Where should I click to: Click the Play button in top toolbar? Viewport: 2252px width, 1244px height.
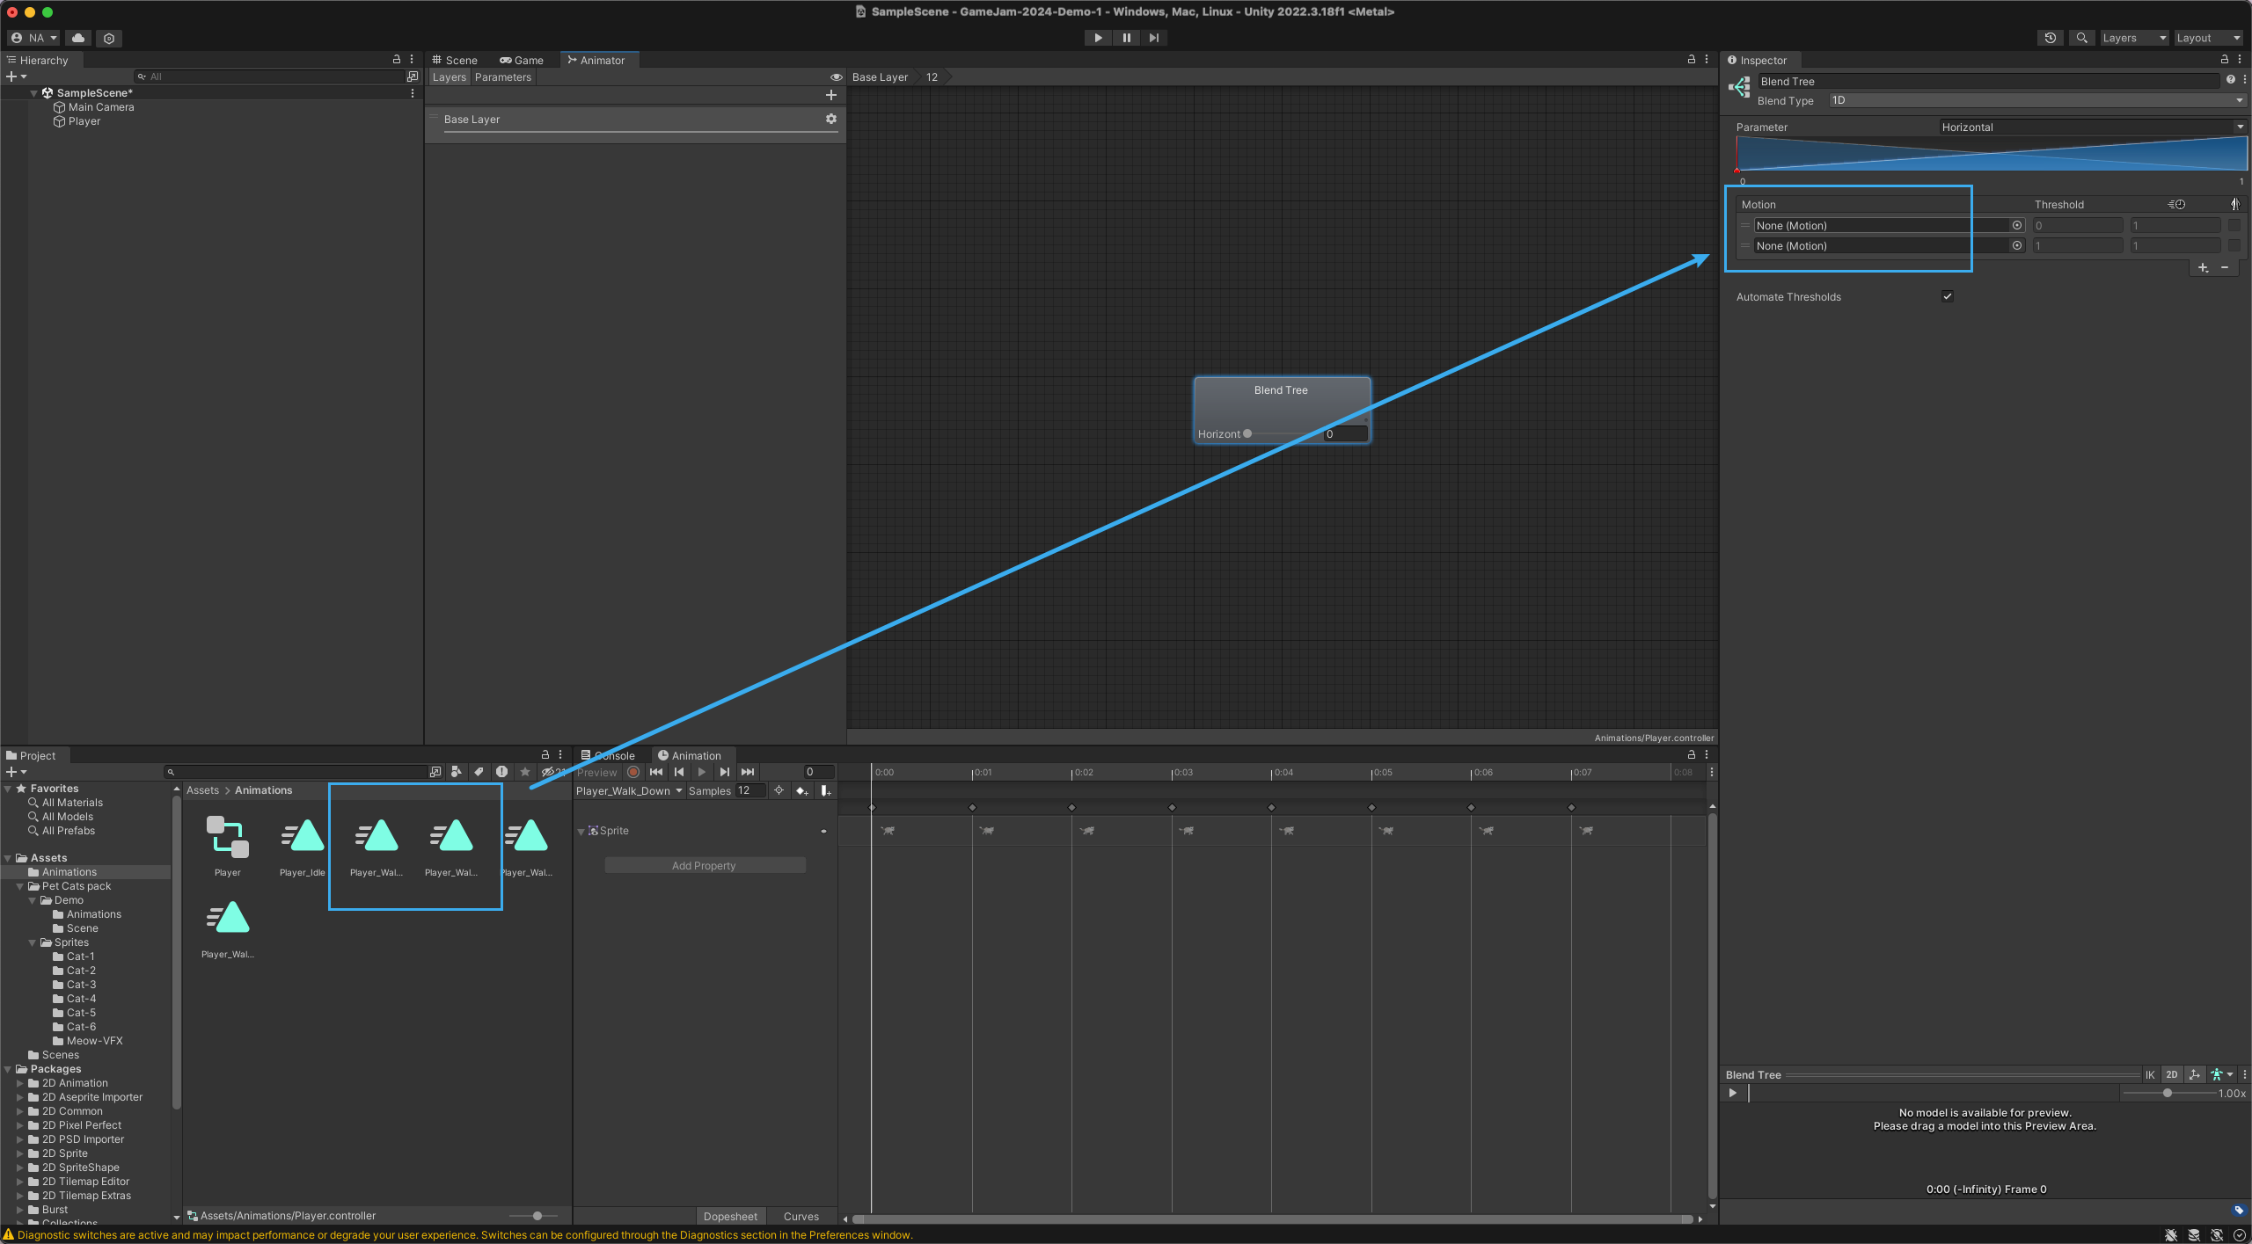click(x=1098, y=38)
